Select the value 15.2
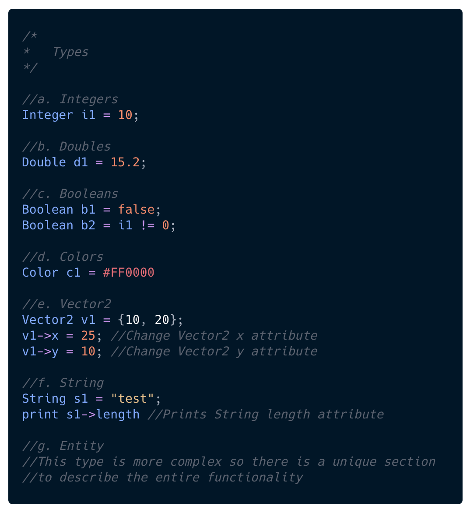This screenshot has width=470, height=513. (x=125, y=162)
